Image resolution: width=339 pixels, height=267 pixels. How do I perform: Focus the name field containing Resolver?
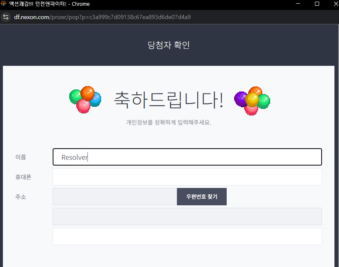coord(187,157)
